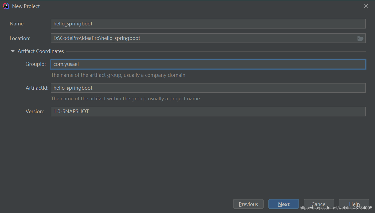
Task: Click the 'GroupId:' label
Action: pos(36,64)
